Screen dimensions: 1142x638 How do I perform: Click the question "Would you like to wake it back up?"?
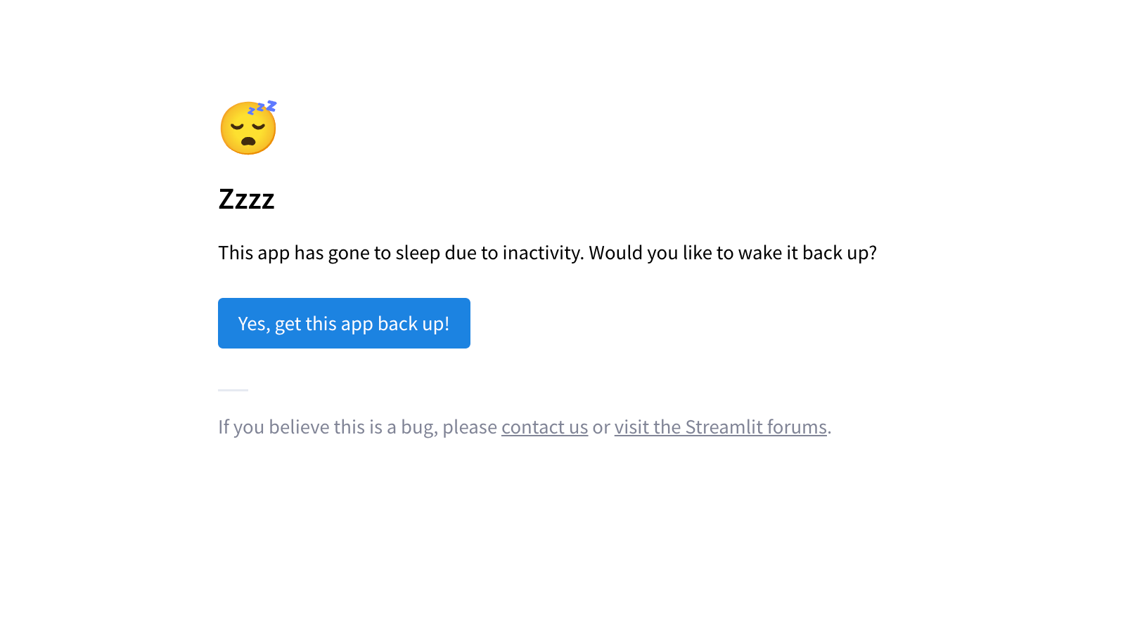click(x=732, y=253)
